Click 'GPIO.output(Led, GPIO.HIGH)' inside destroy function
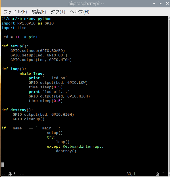Image resolution: width=170 pixels, height=177 pixels. click(x=43, y=115)
